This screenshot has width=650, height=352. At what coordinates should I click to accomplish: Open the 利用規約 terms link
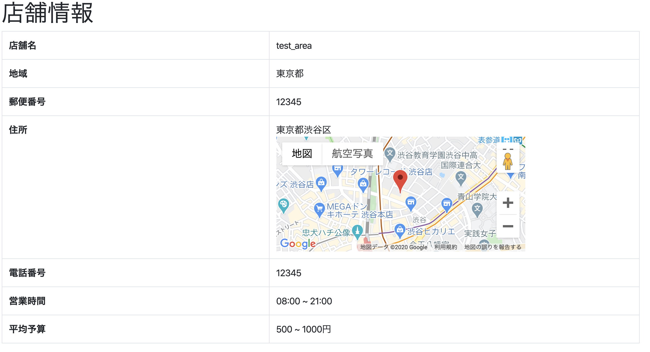click(445, 247)
